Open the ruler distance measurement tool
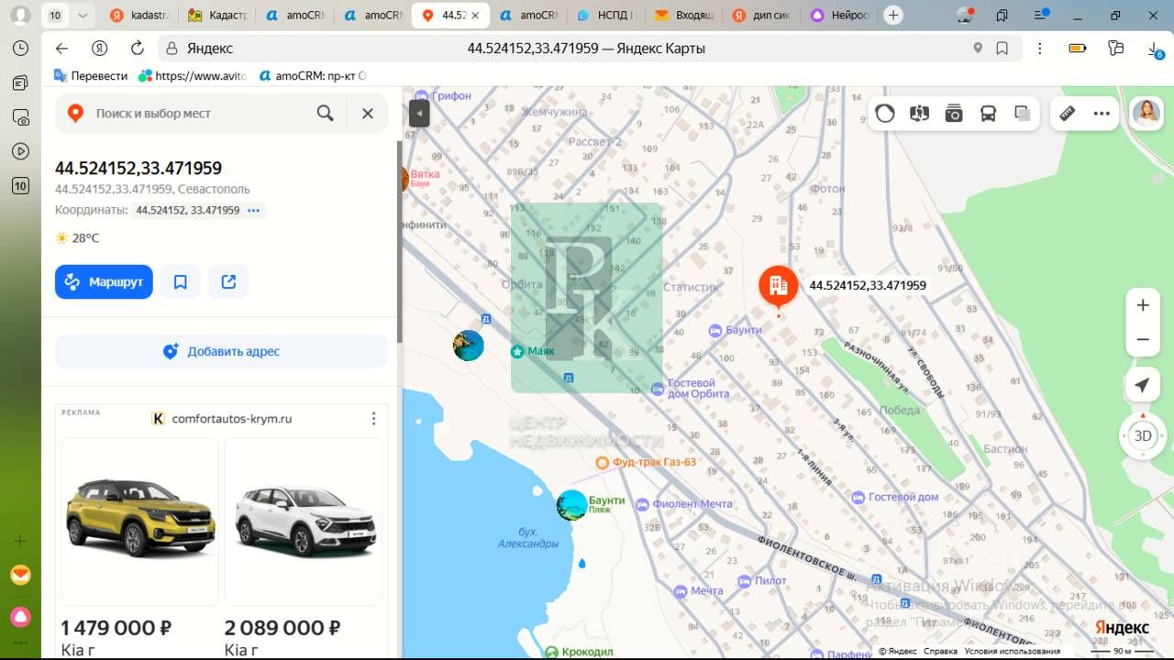The image size is (1174, 660). (1067, 114)
